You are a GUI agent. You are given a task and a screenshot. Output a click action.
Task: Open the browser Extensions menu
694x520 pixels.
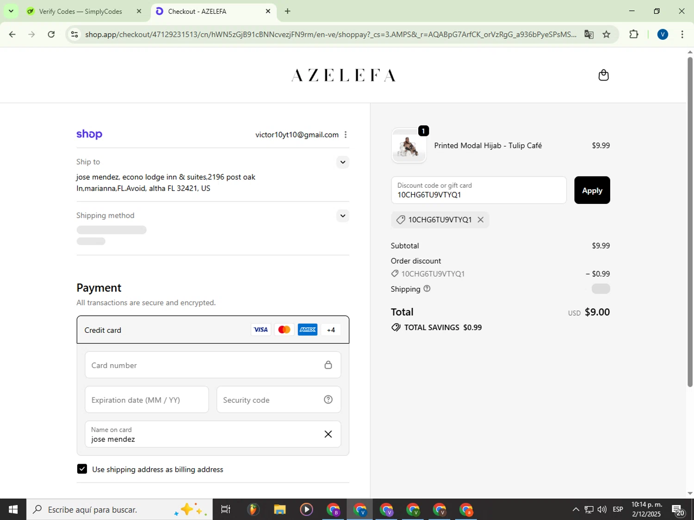634,34
